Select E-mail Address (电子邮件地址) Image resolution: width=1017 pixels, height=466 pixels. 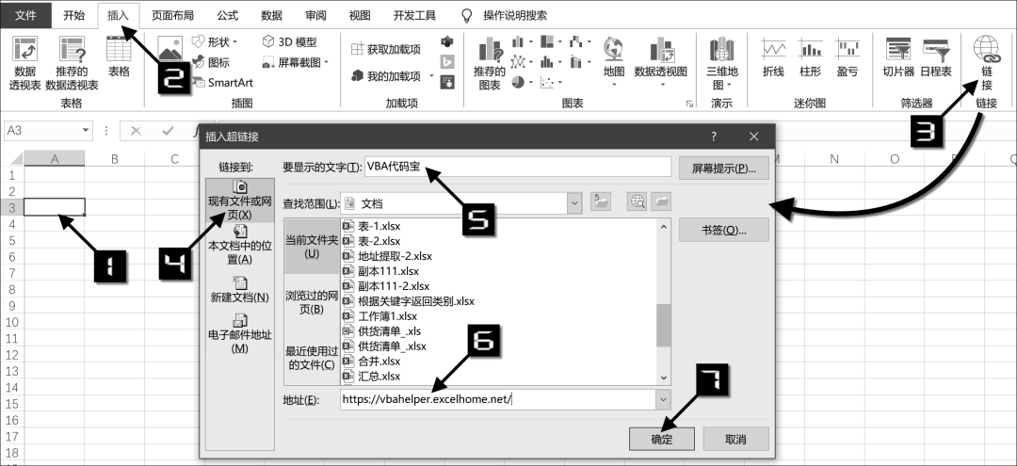[239, 334]
